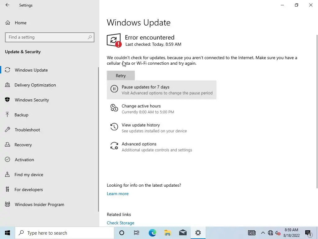Click the Advanced options gear icon
318x239 pixels.
pyautogui.click(x=114, y=146)
